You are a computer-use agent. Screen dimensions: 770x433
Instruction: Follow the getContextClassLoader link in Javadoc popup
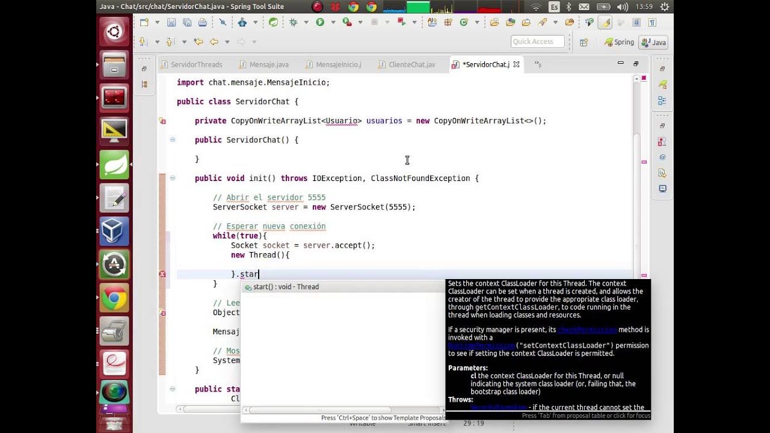(x=514, y=307)
